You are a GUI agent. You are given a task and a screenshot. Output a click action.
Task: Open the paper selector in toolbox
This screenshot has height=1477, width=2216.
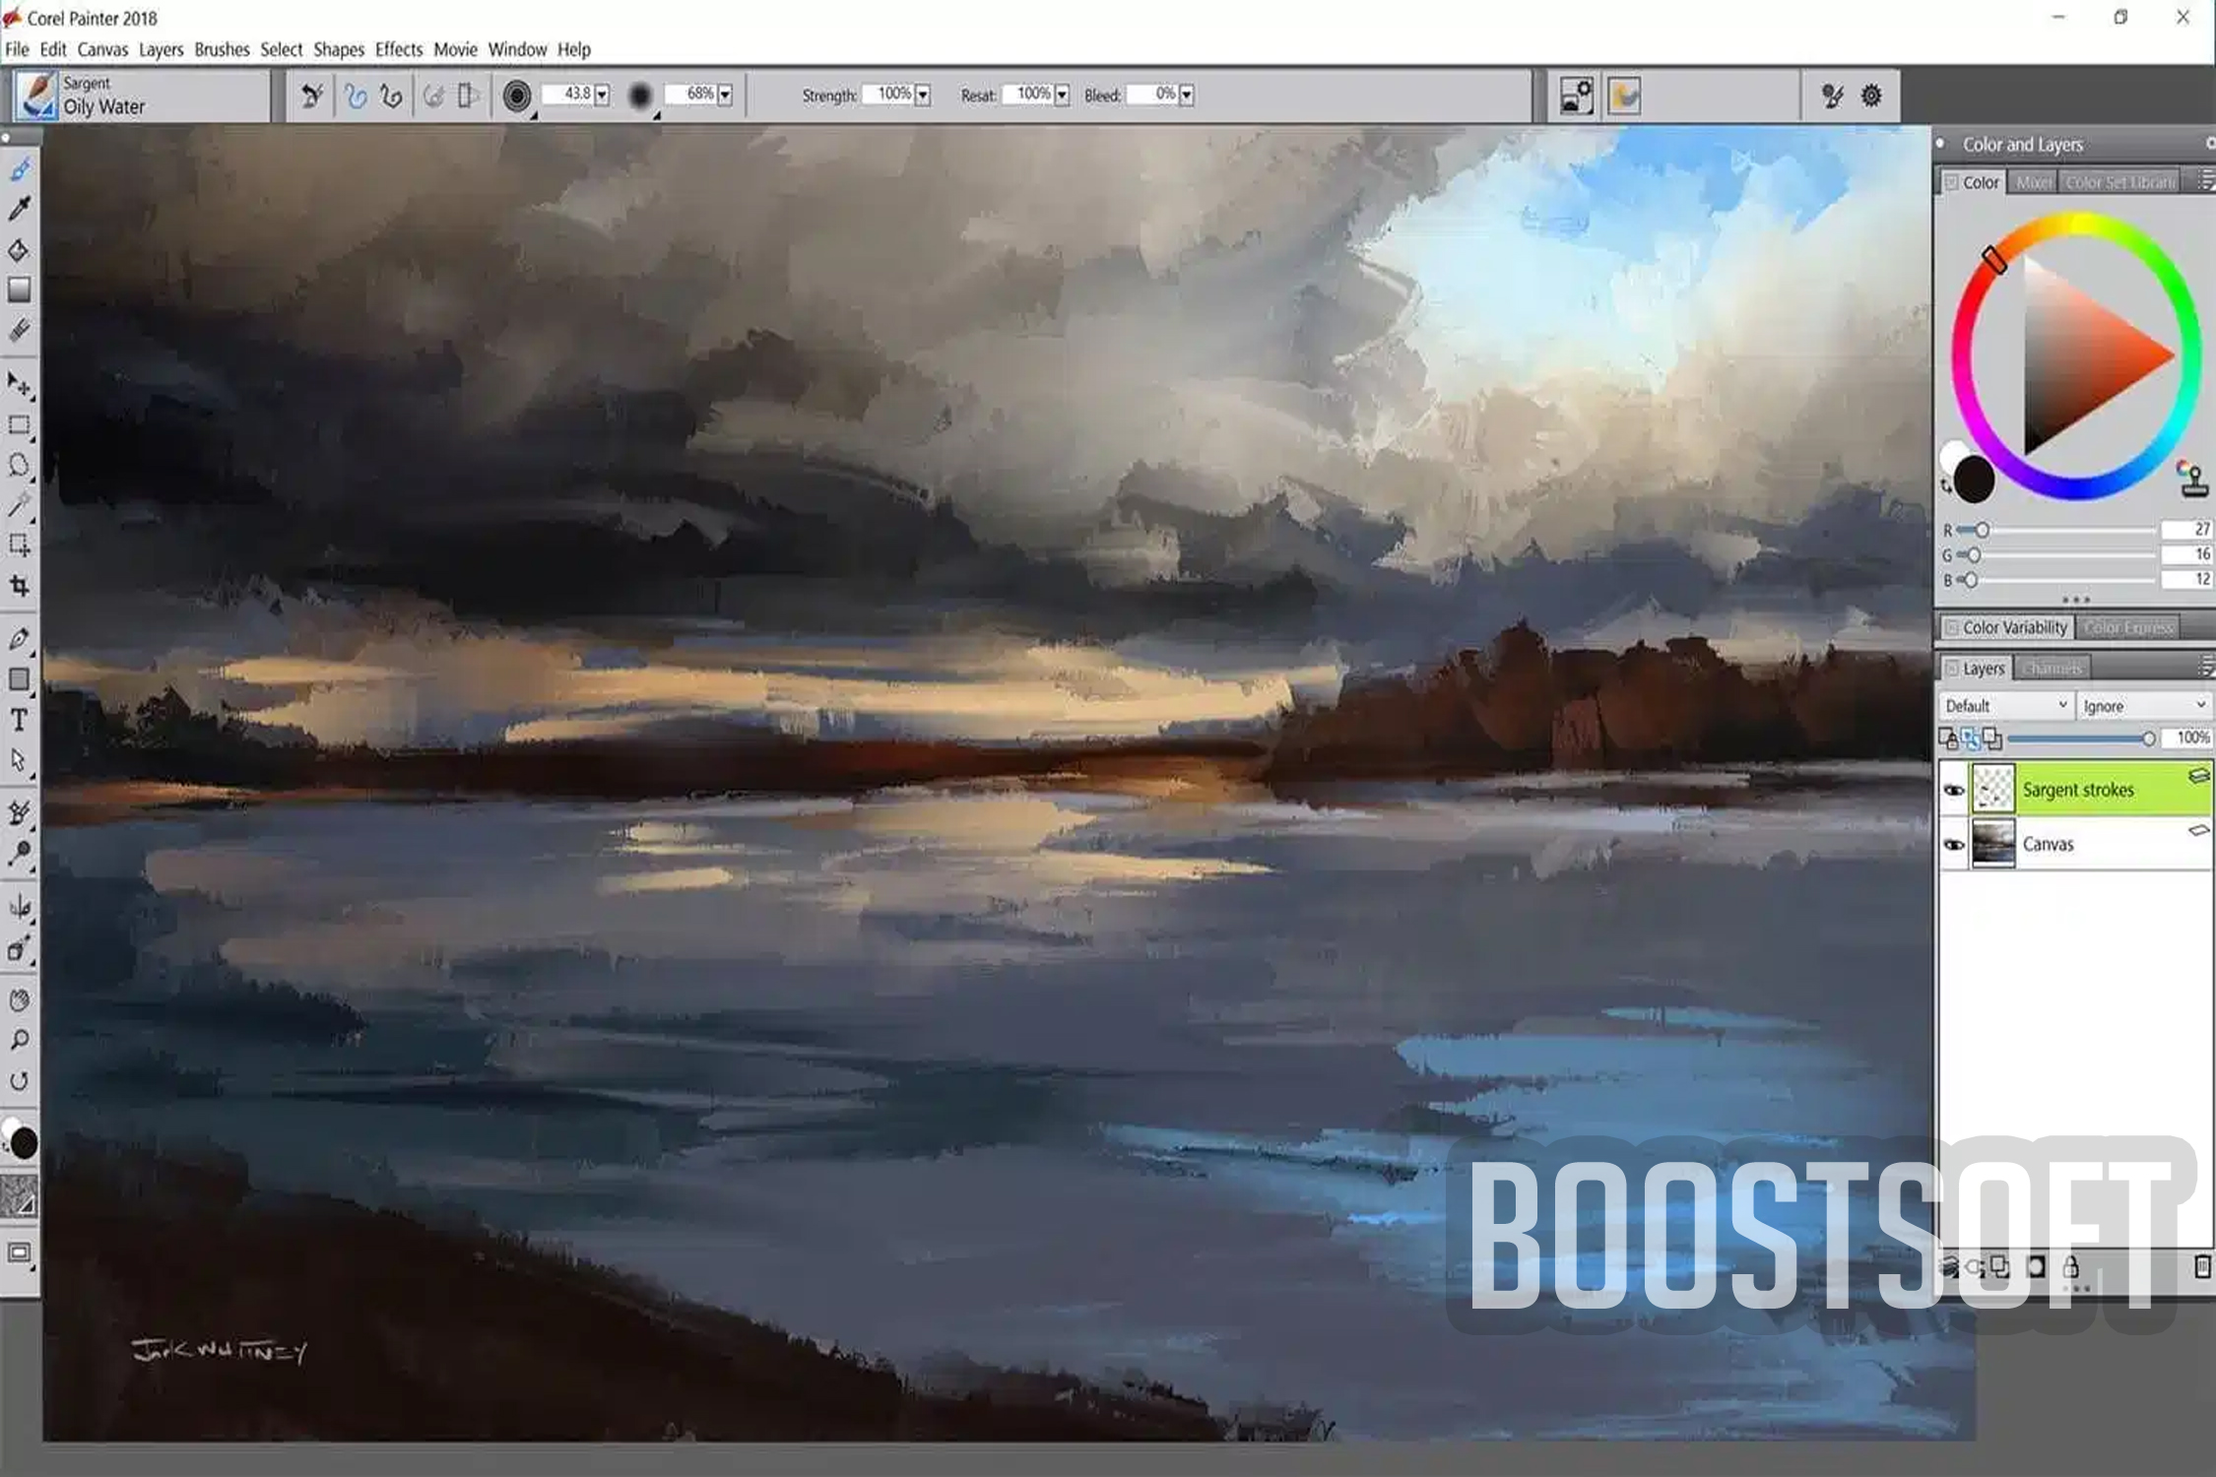click(x=20, y=1196)
